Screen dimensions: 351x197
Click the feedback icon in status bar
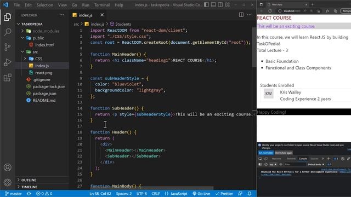pyautogui.click(x=240, y=194)
